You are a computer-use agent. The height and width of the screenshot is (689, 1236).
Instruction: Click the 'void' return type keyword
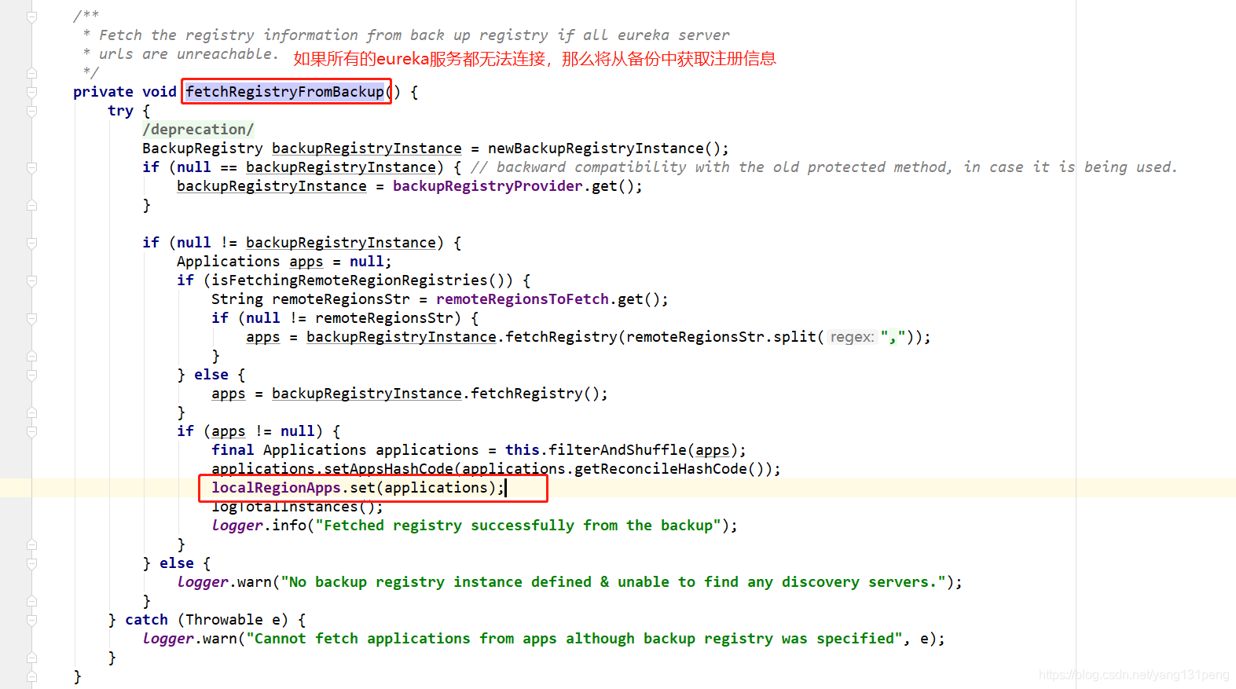[x=160, y=92]
